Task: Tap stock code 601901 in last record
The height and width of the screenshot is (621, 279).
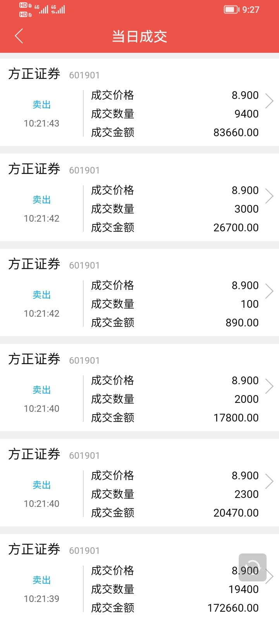Action: [84, 550]
